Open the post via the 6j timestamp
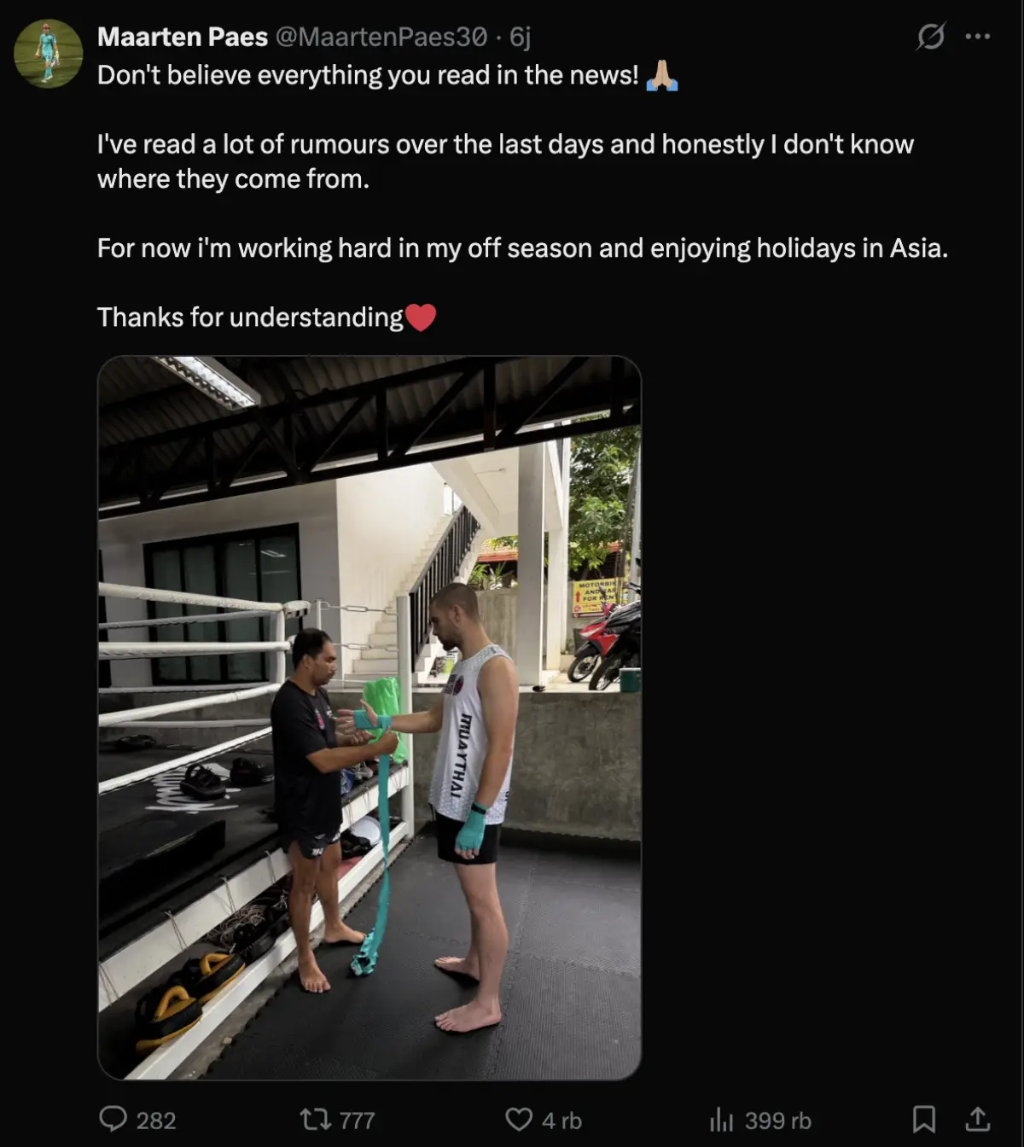The width and height of the screenshot is (1024, 1147). click(521, 37)
